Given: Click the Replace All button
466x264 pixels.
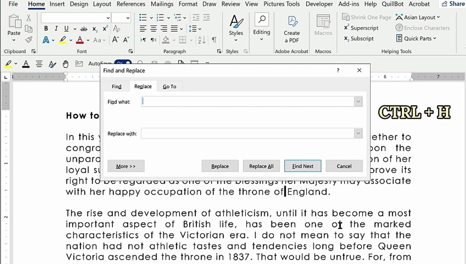Looking at the screenshot, I should (x=261, y=166).
